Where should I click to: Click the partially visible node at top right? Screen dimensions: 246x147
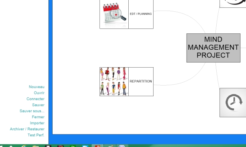[233, 4]
